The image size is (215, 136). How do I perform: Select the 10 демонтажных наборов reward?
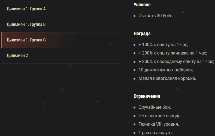165,70
